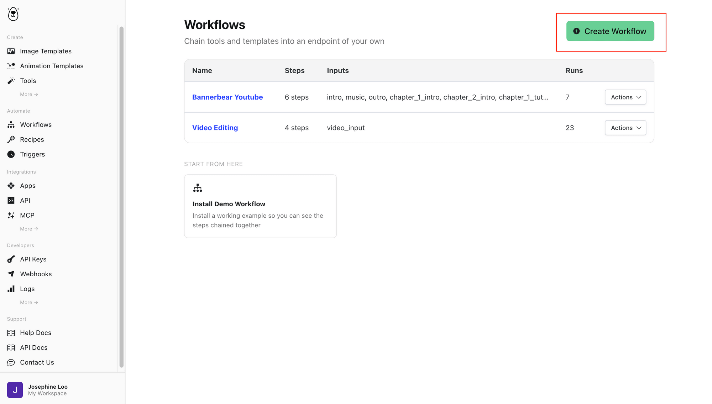Click the workflow icon in Install Demo card
This screenshot has width=712, height=404.
tap(198, 188)
